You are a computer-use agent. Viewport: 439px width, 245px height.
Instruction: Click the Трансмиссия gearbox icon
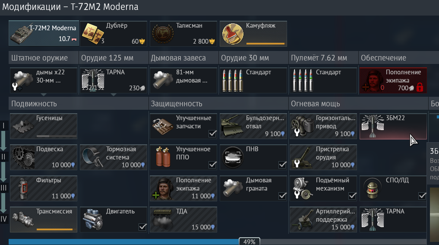tap(23, 219)
